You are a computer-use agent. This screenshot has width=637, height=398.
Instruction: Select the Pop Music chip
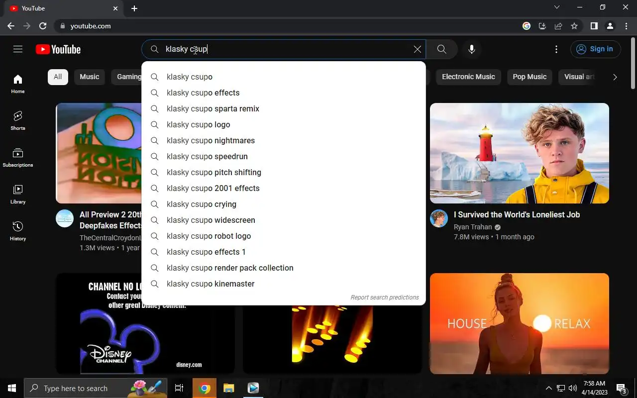click(x=530, y=77)
